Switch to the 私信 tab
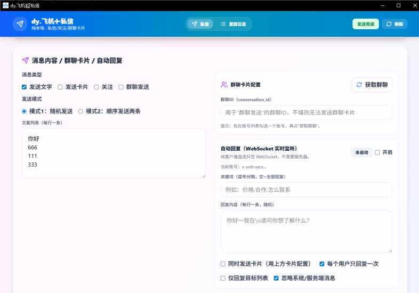Screen dimensions: 419x293 (200, 24)
